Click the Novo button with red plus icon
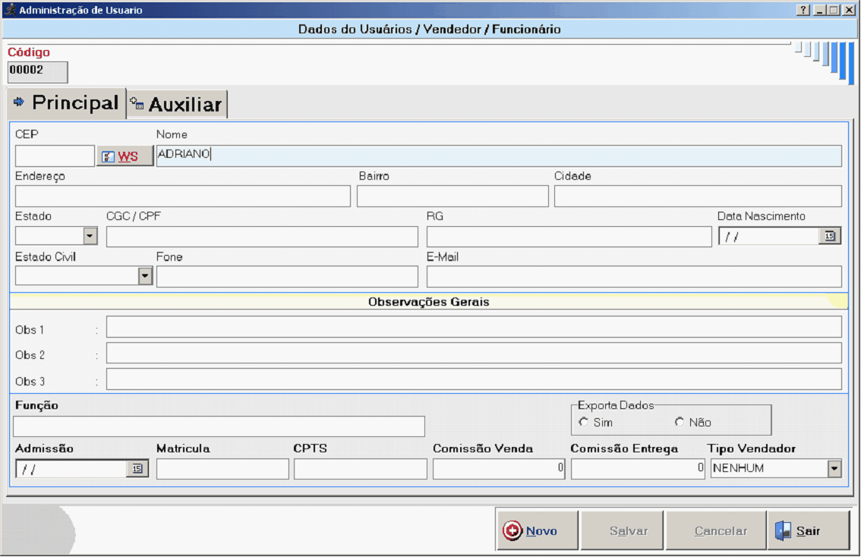Viewport: 861px width, 557px height. (538, 530)
